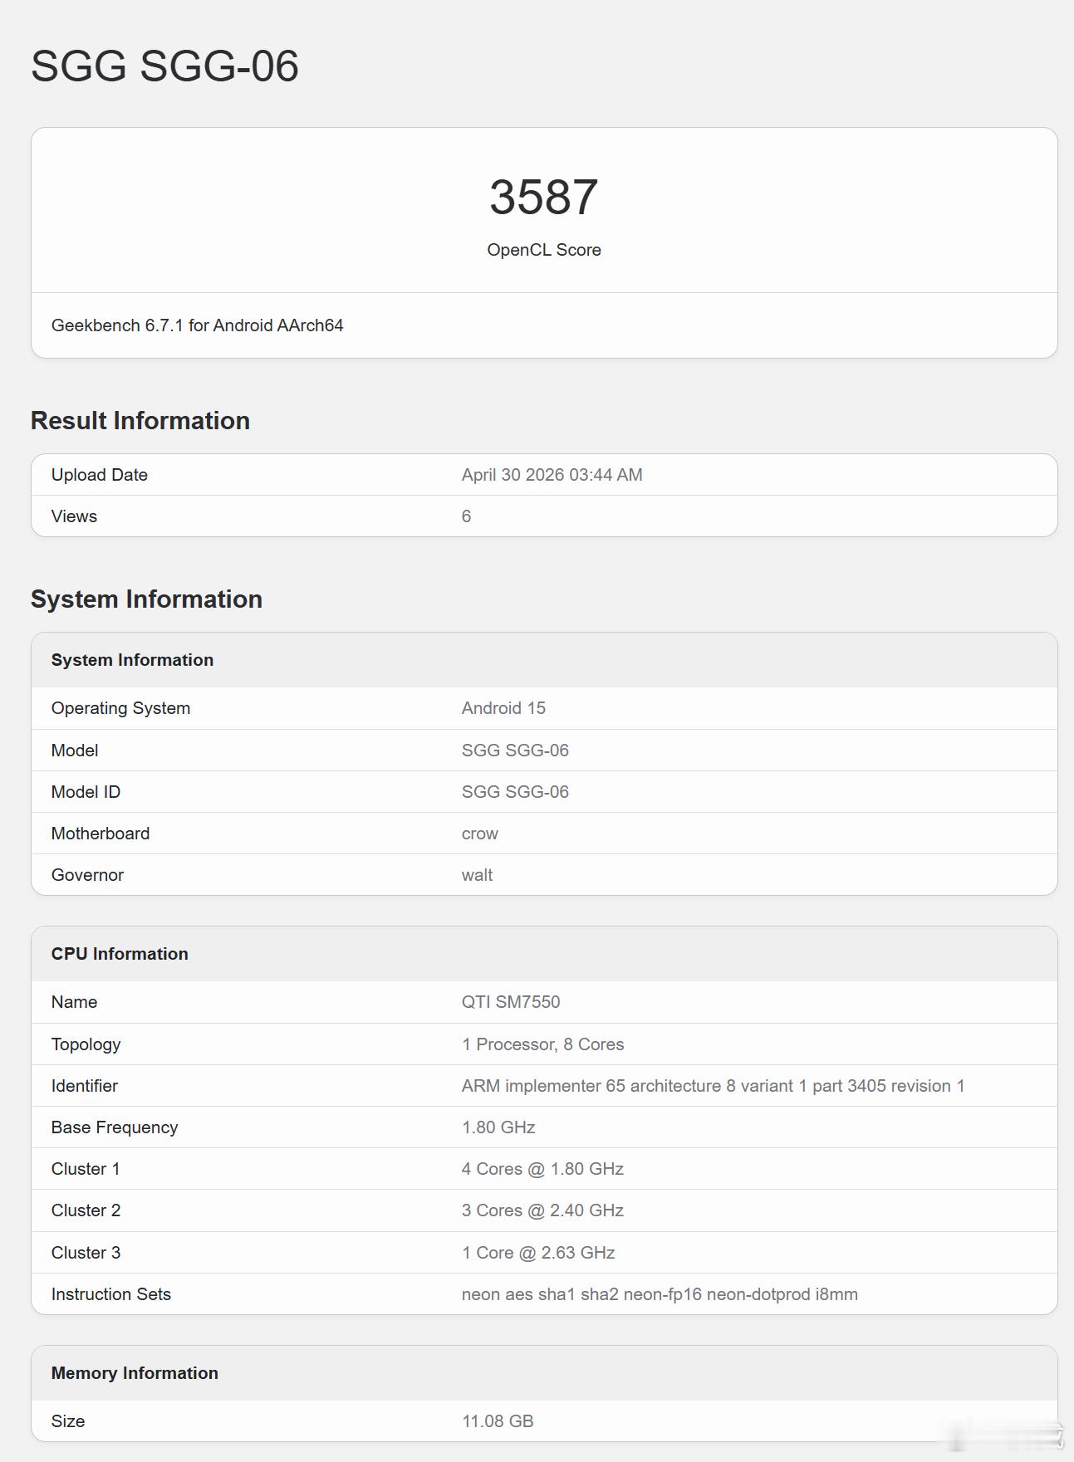Viewport: 1074px width, 1462px height.
Task: Click the 3587 OpenCL score number
Action: coord(544,197)
